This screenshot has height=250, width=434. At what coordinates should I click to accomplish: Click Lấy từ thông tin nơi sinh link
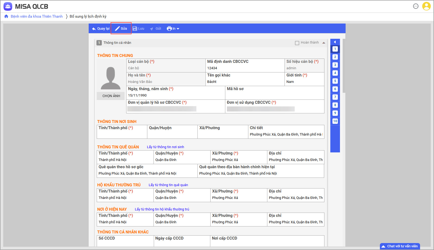click(165, 147)
